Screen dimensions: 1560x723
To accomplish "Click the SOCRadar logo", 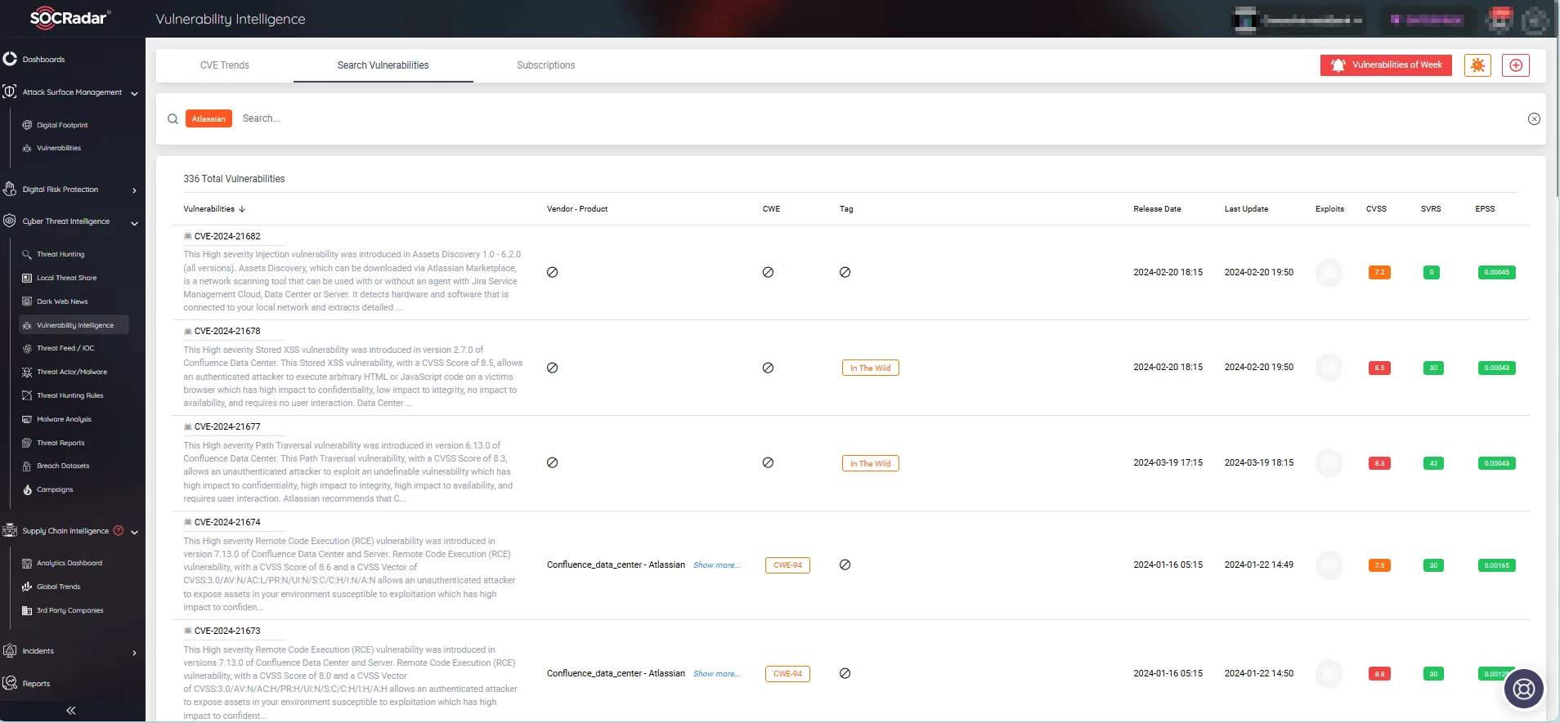I will (69, 18).
